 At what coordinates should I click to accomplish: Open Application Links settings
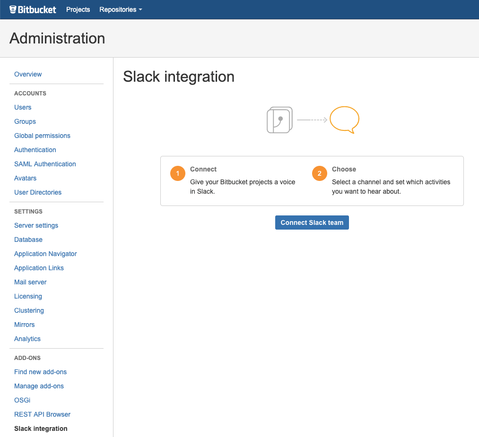[x=39, y=268]
